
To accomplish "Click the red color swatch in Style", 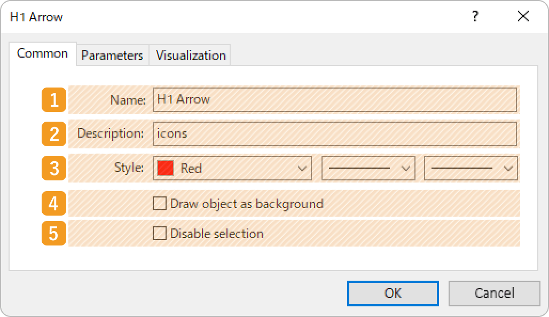I will point(166,169).
